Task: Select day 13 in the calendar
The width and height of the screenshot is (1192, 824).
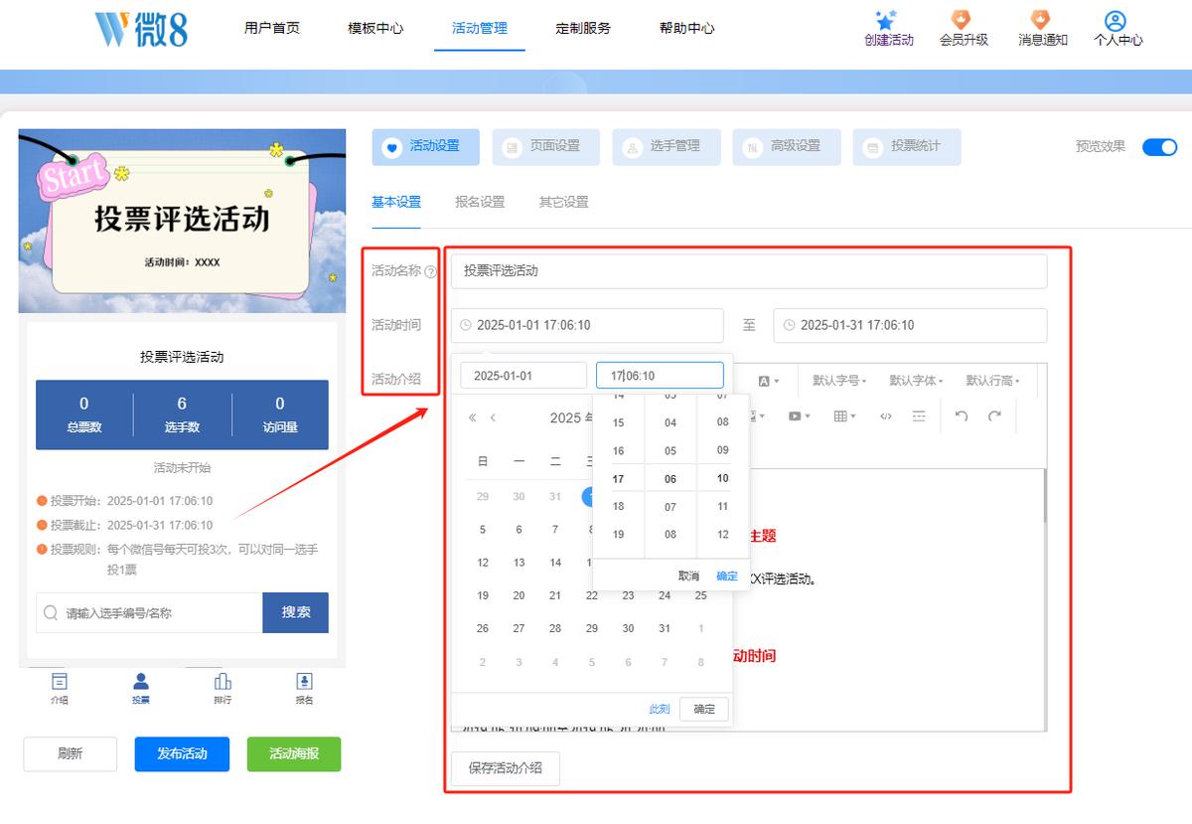Action: [519, 563]
